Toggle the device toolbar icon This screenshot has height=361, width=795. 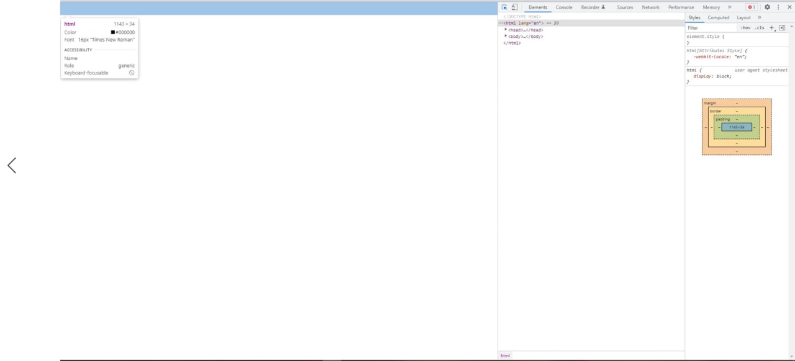[x=514, y=7]
